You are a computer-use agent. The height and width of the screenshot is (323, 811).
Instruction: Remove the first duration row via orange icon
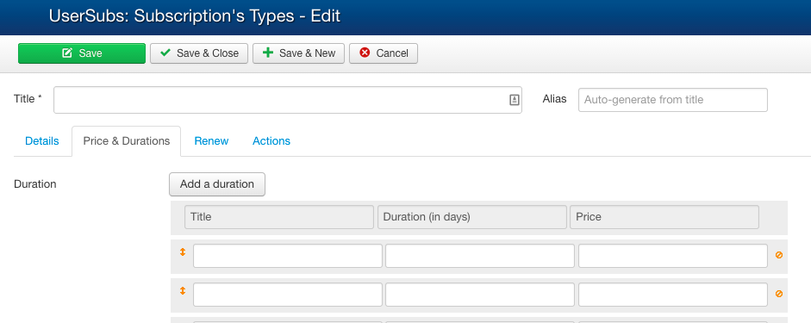779,255
